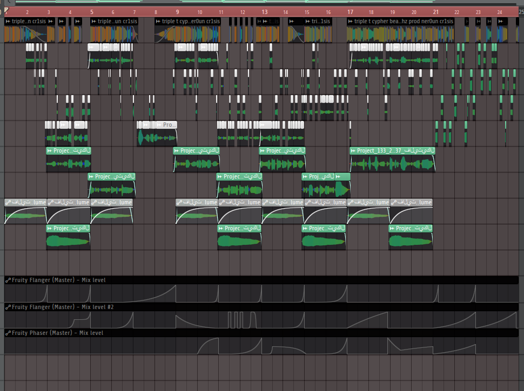Viewport: 524px width, 391px height.
Task: Open menu icon of 'Proj..' clip at bar 15
Action: [x=305, y=176]
